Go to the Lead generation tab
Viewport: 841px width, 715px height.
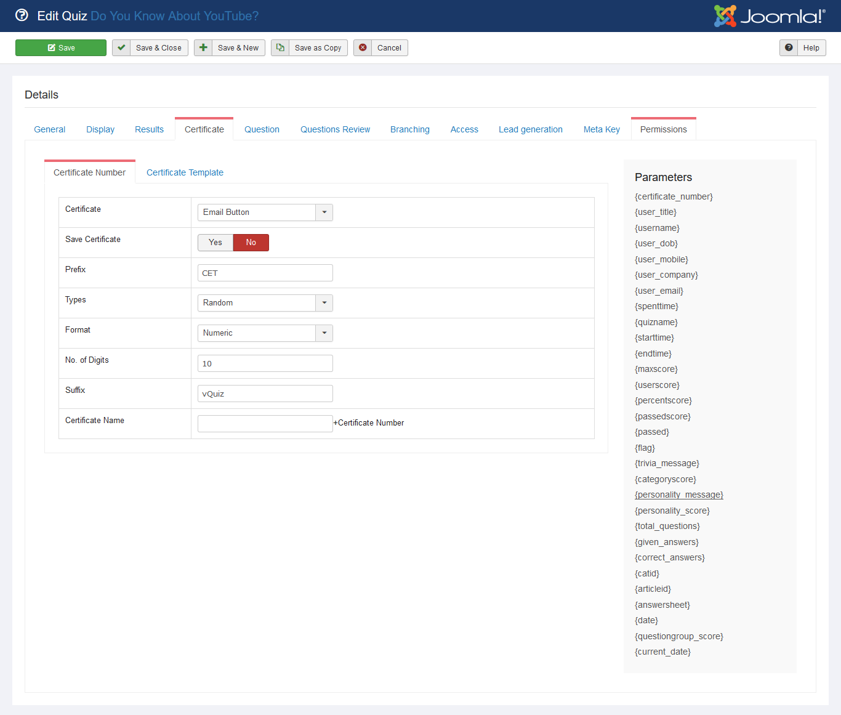[530, 130]
